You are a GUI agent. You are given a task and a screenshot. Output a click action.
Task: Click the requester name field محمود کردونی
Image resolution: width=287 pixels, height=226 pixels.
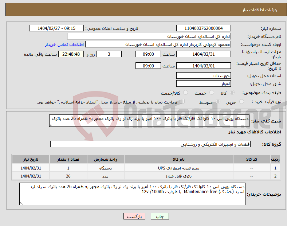tap(158, 44)
